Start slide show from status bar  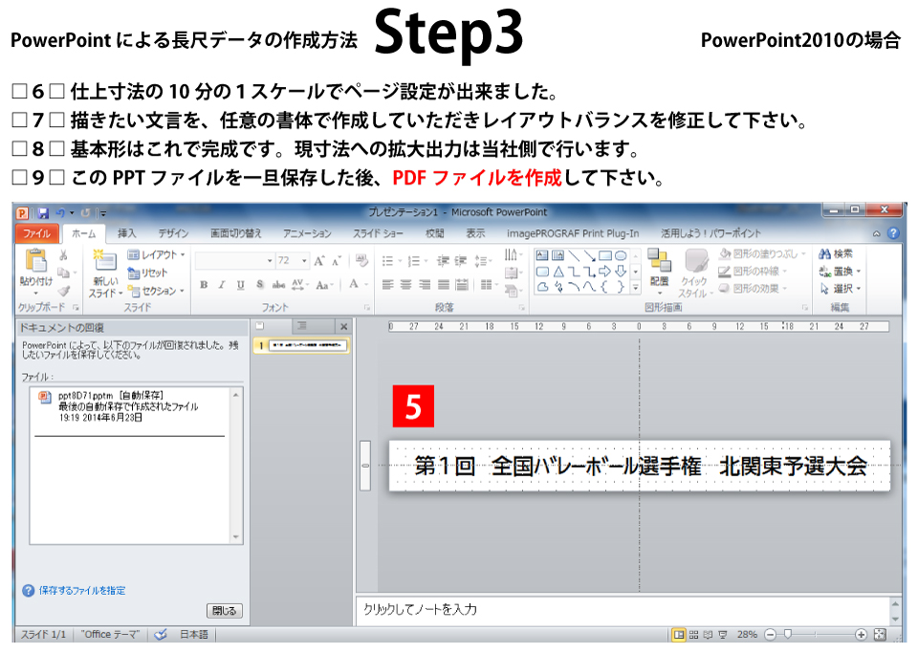click(x=723, y=634)
